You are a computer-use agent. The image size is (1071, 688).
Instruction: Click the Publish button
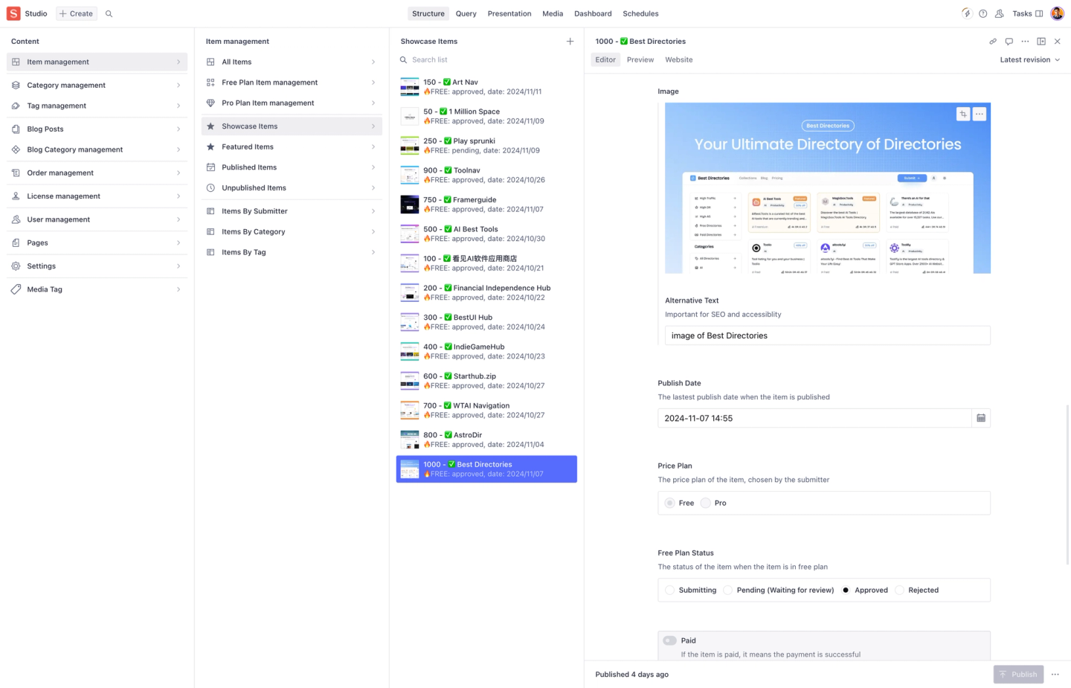click(1018, 674)
